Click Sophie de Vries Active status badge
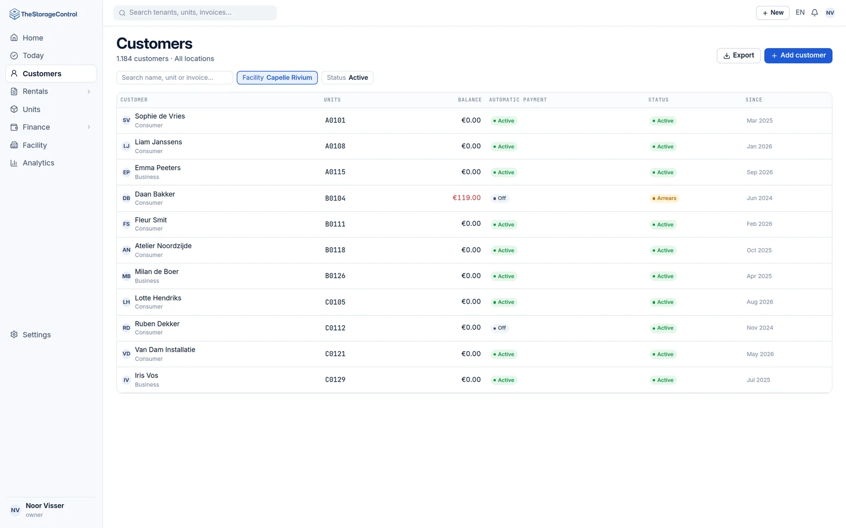This screenshot has width=846, height=528. coord(663,121)
